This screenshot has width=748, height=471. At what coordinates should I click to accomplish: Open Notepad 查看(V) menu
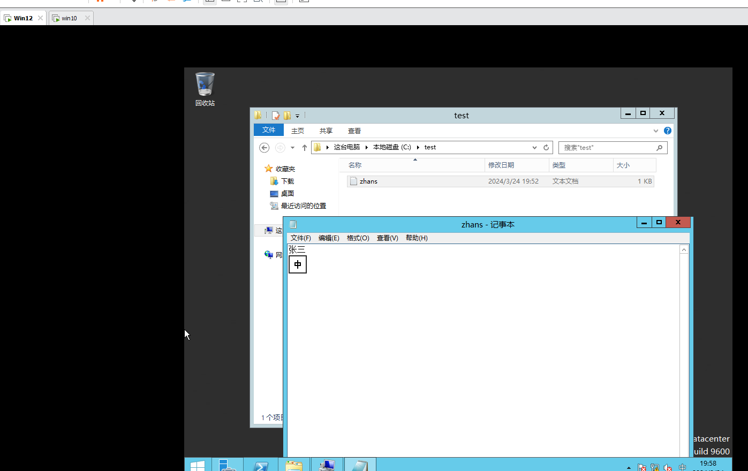tap(388, 238)
